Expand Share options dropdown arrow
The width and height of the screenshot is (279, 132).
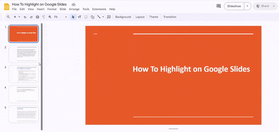[x=274, y=6]
